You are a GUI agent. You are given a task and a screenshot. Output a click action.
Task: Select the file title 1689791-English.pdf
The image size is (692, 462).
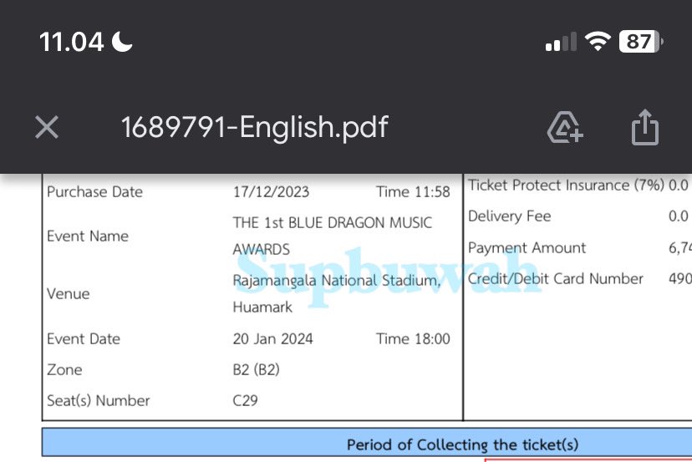[255, 128]
